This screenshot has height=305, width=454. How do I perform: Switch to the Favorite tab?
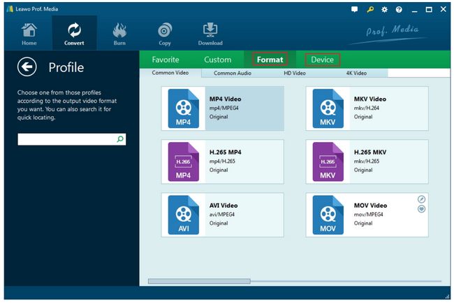click(166, 59)
